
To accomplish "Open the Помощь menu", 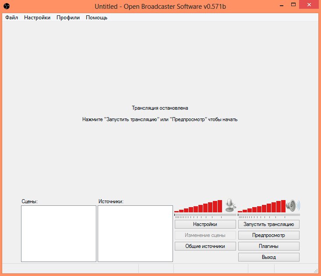I will tap(96, 18).
